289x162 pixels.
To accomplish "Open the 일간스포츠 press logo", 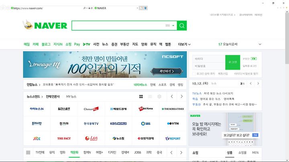I will click(x=64, y=109).
